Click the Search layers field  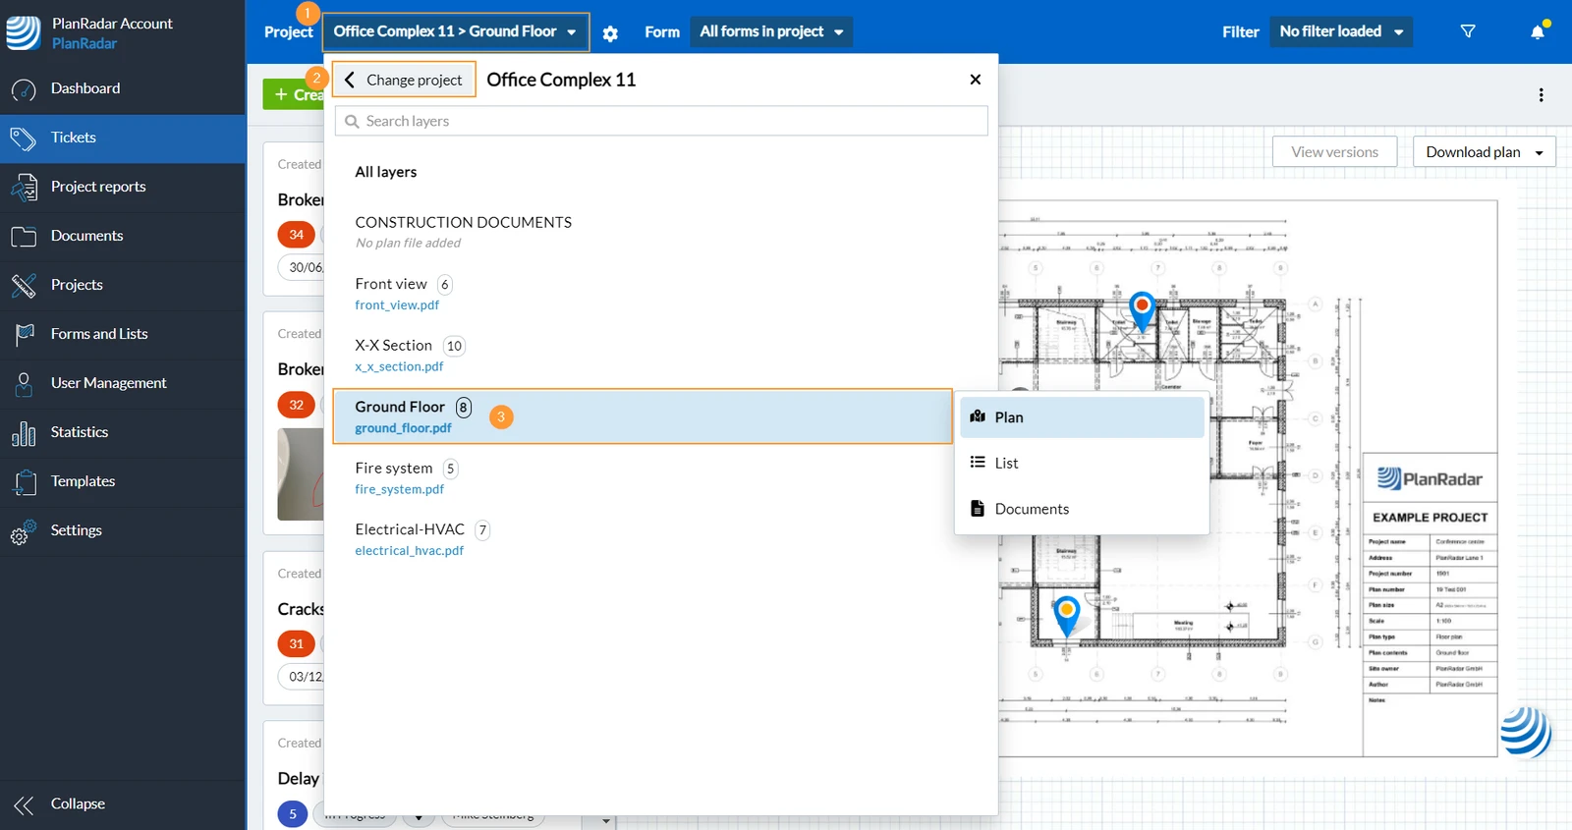[661, 121]
